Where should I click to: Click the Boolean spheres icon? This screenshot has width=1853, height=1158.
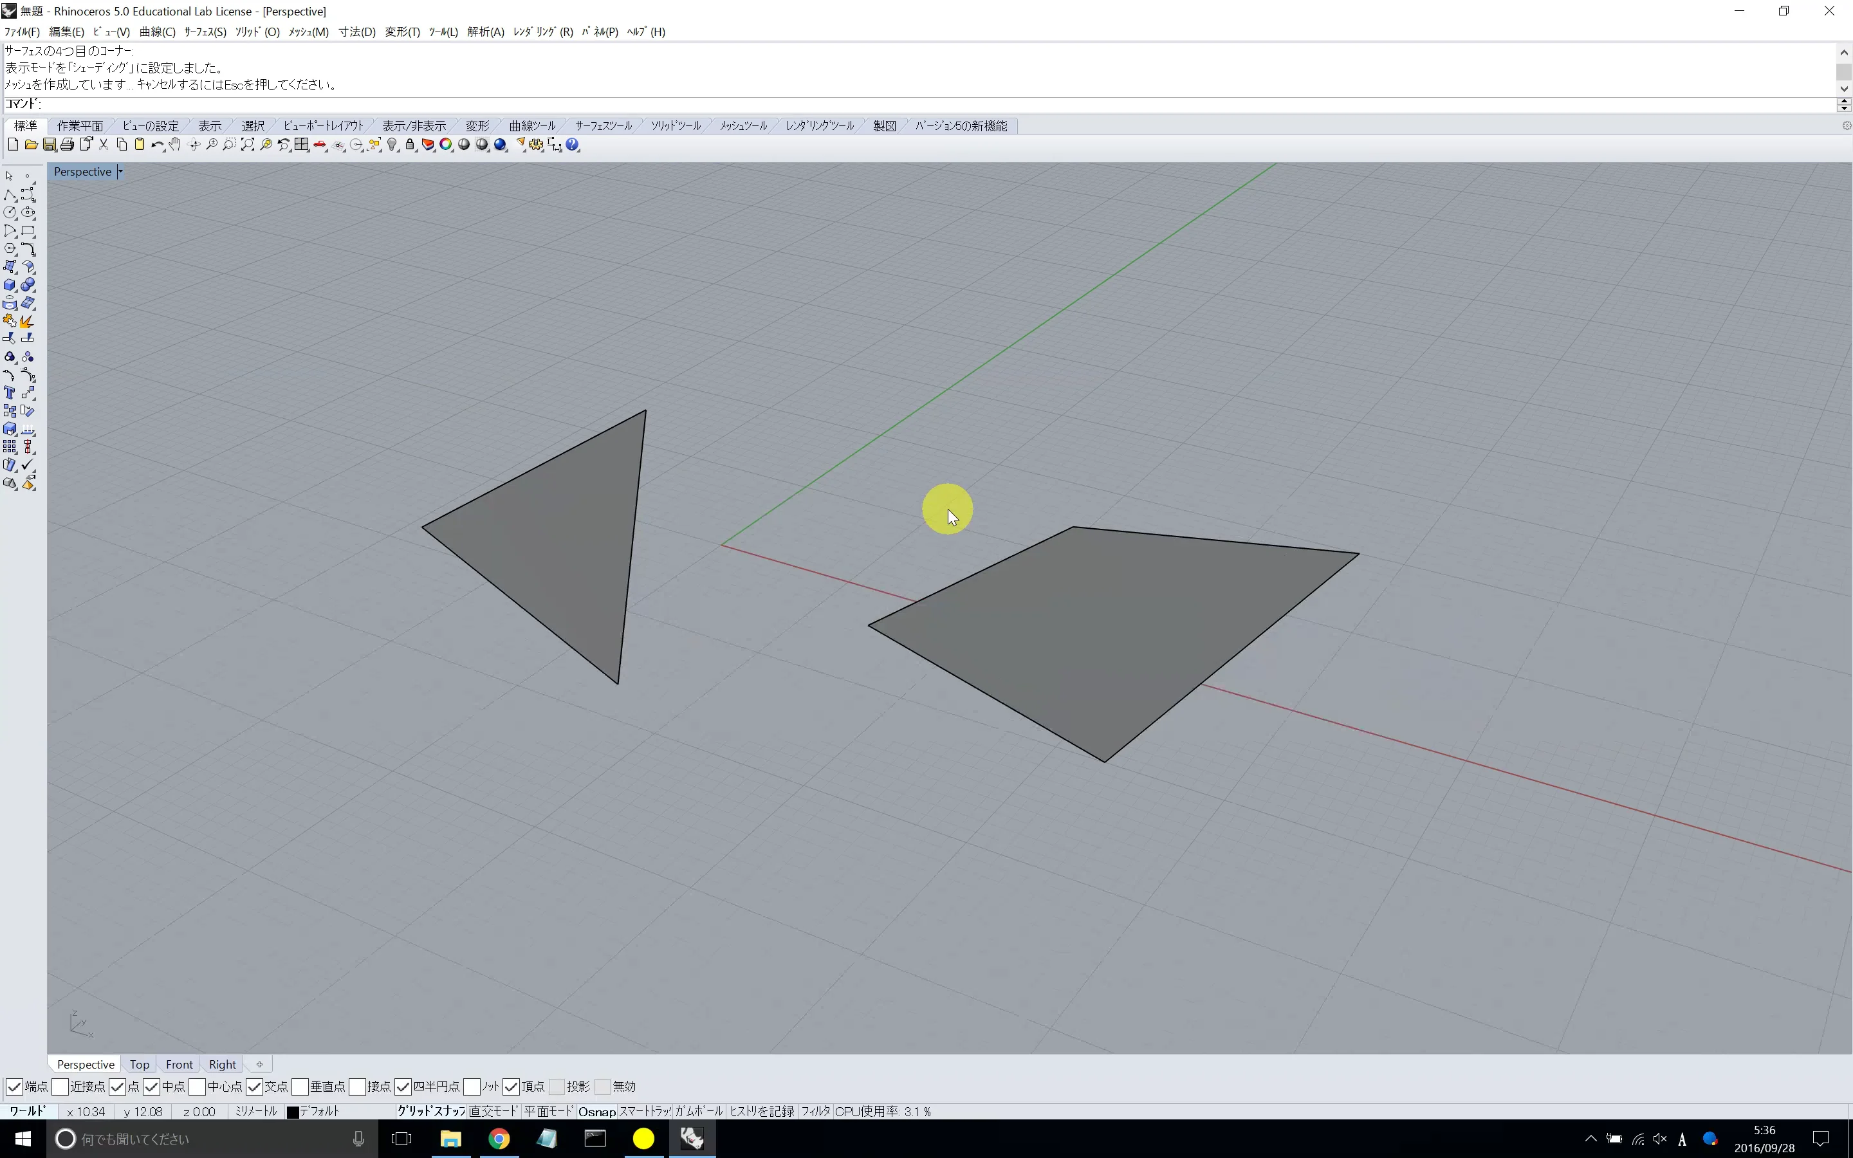click(28, 285)
